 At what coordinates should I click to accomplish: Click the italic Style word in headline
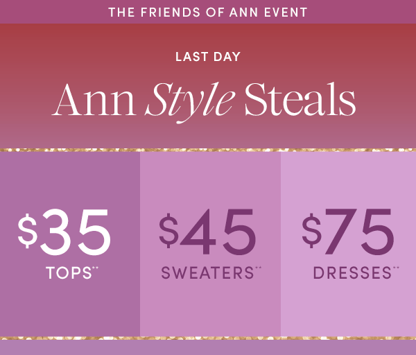coord(190,103)
